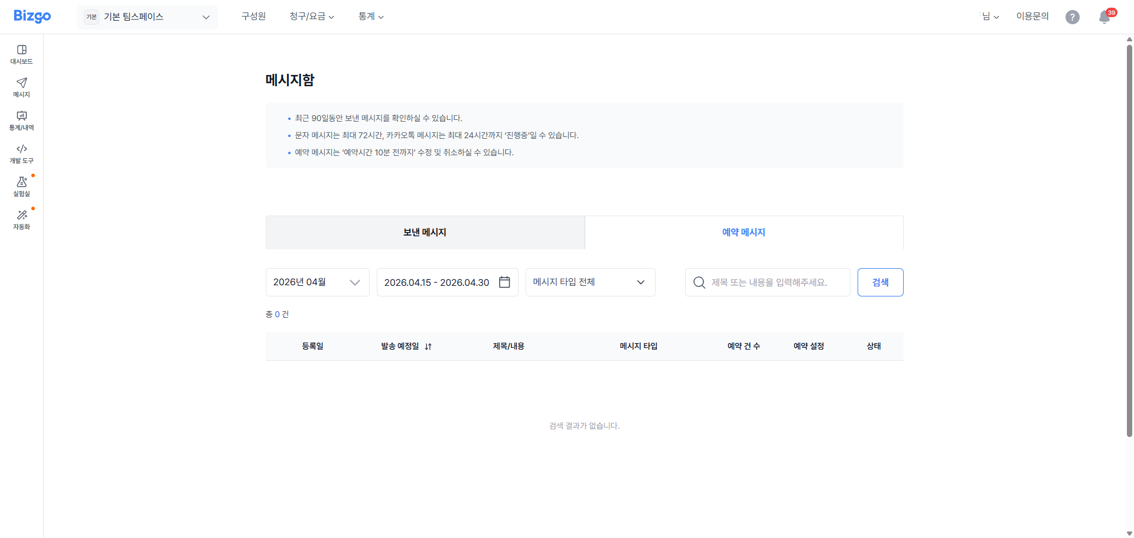Switch to the 보낸 메시지 tab
This screenshot has width=1134, height=538.
[x=425, y=233]
